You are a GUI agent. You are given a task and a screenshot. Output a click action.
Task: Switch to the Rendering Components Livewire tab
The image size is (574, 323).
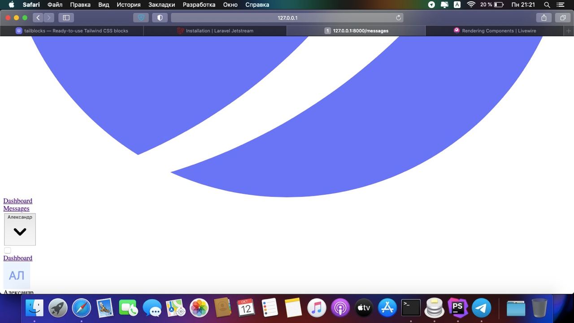pyautogui.click(x=495, y=31)
